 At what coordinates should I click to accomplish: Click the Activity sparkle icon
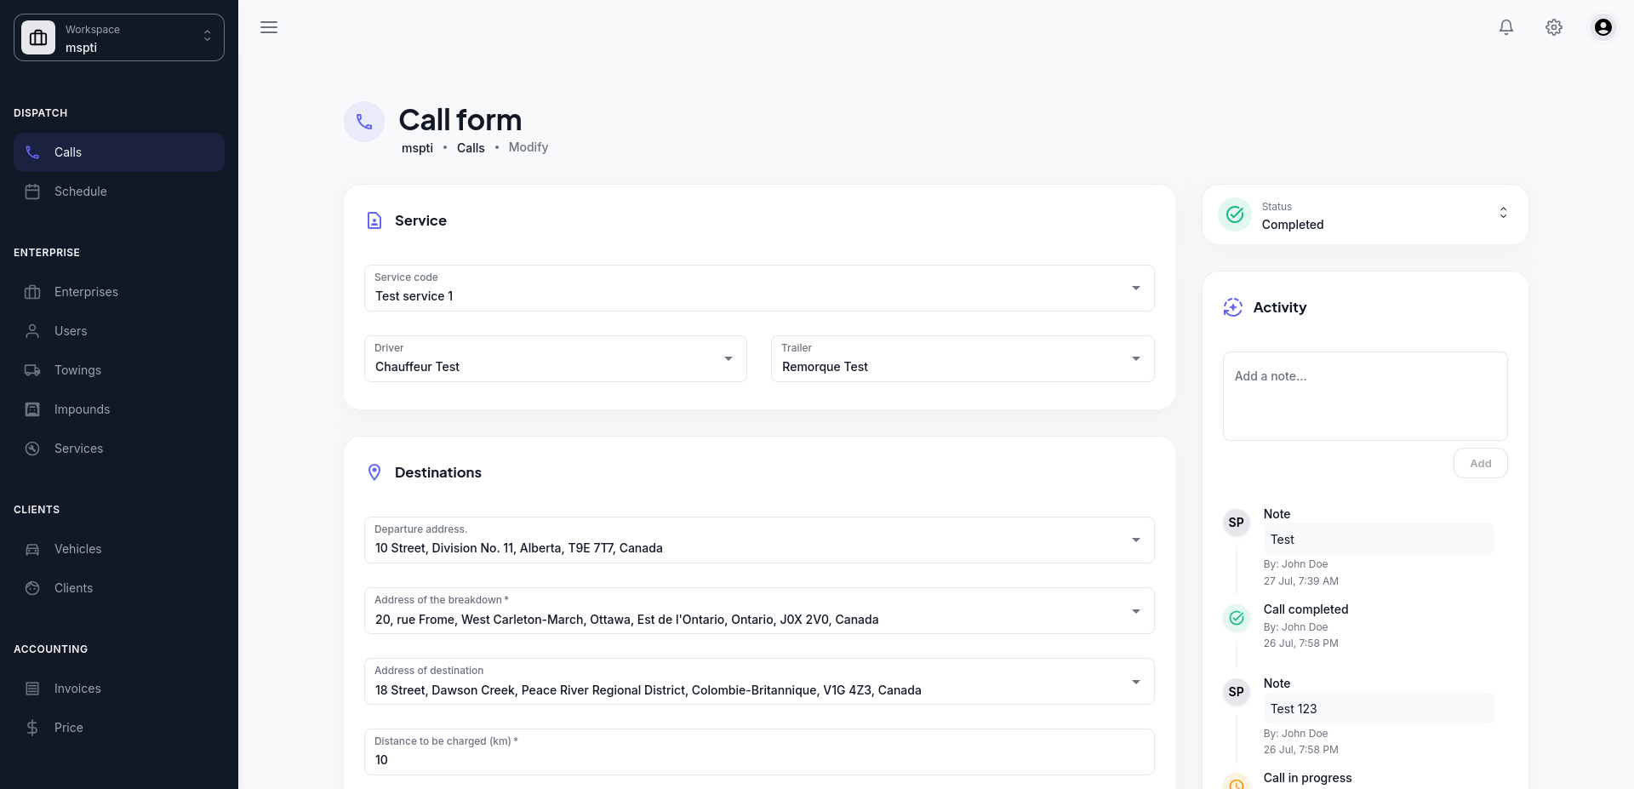point(1232,307)
